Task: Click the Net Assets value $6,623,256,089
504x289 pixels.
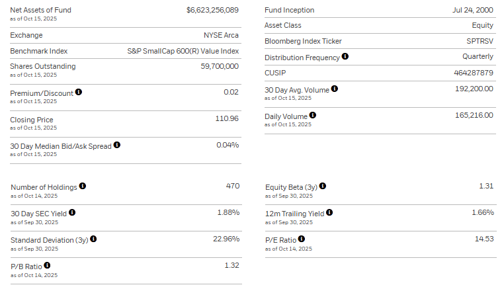Action: [212, 10]
